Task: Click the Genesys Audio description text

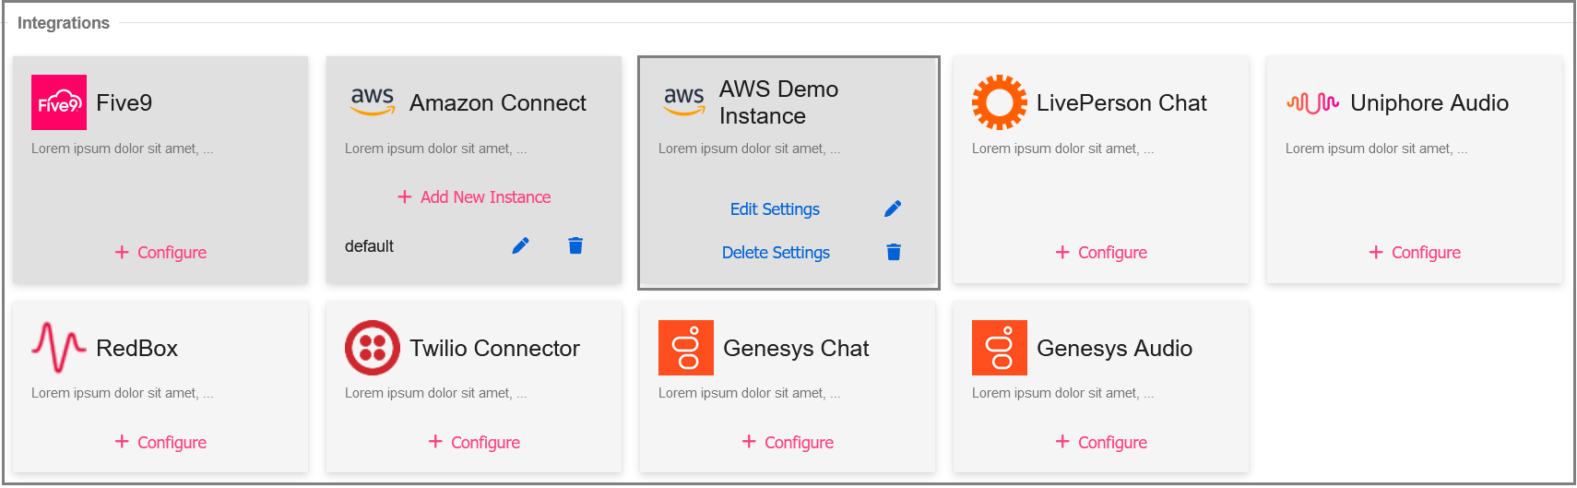Action: [1063, 393]
